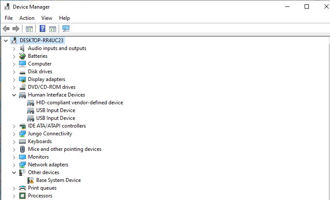Collapse the Other devices node
The width and height of the screenshot is (330, 200).
pyautogui.click(x=14, y=172)
